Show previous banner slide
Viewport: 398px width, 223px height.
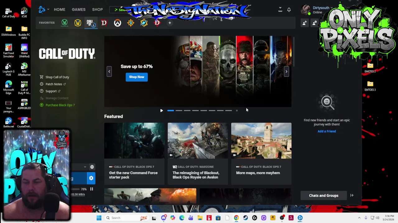click(x=109, y=72)
